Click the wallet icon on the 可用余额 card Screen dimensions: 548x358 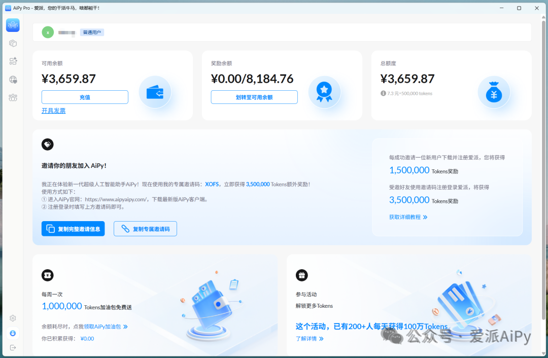(155, 92)
